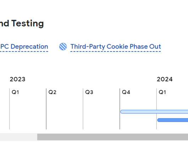Click the rounded start of the solid blue bar
This screenshot has width=188, height=157.
[159, 120]
